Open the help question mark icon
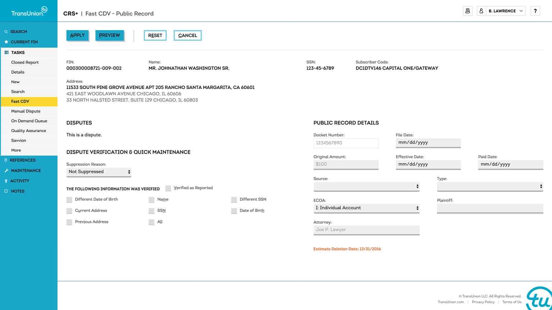Image resolution: width=552 pixels, height=310 pixels. (535, 11)
